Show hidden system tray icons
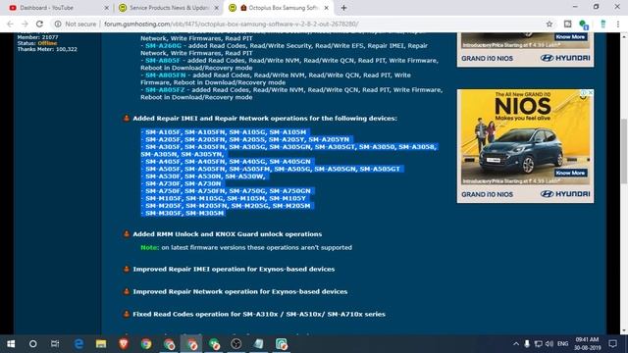The width and height of the screenshot is (628, 353). coord(516,344)
